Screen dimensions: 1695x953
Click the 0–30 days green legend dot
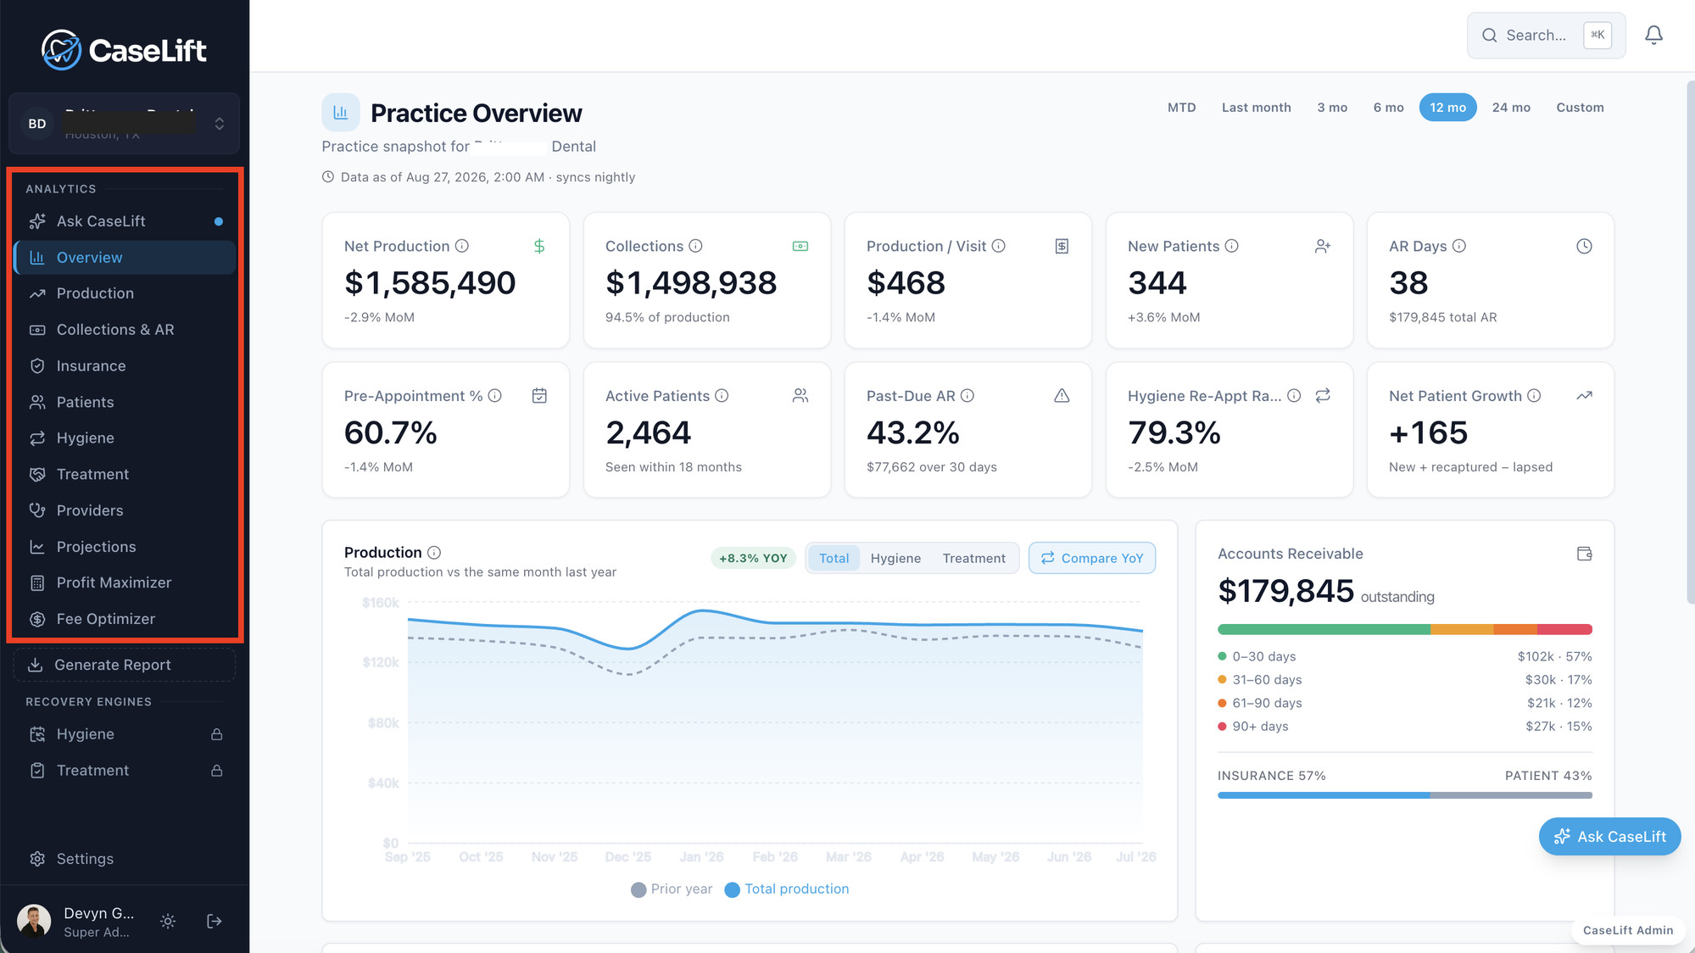tap(1222, 656)
